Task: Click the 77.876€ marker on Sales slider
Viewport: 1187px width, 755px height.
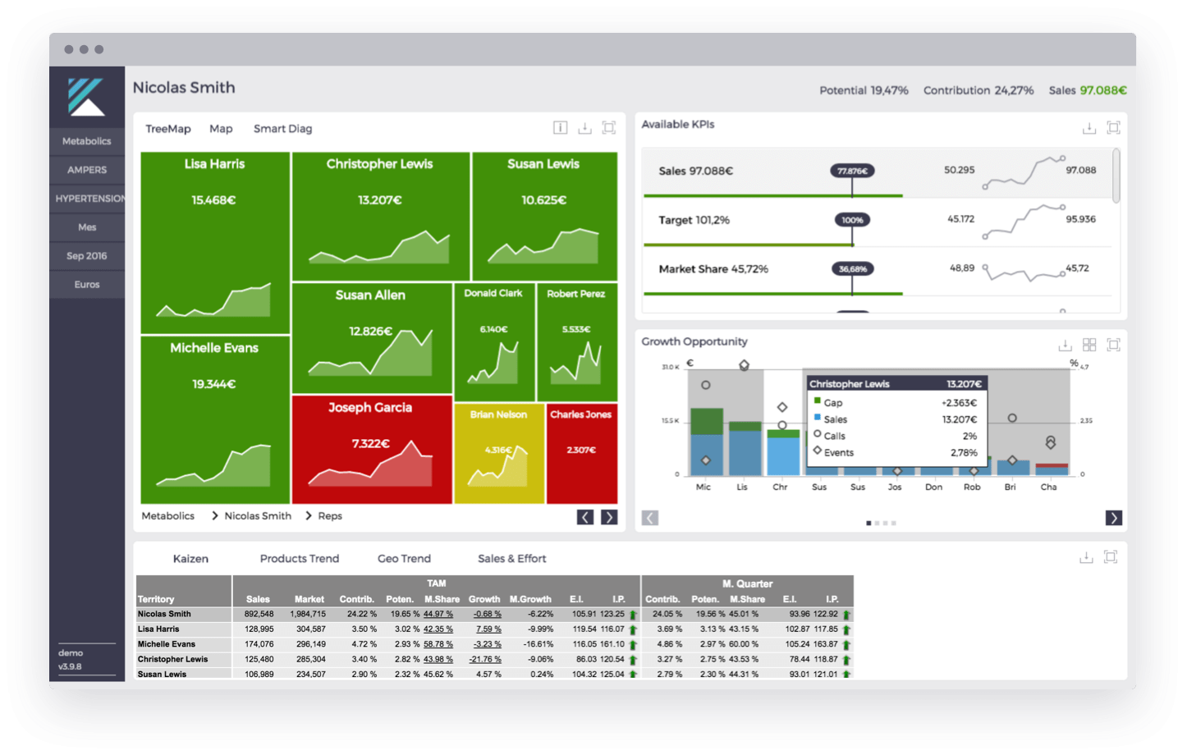Action: 851,171
